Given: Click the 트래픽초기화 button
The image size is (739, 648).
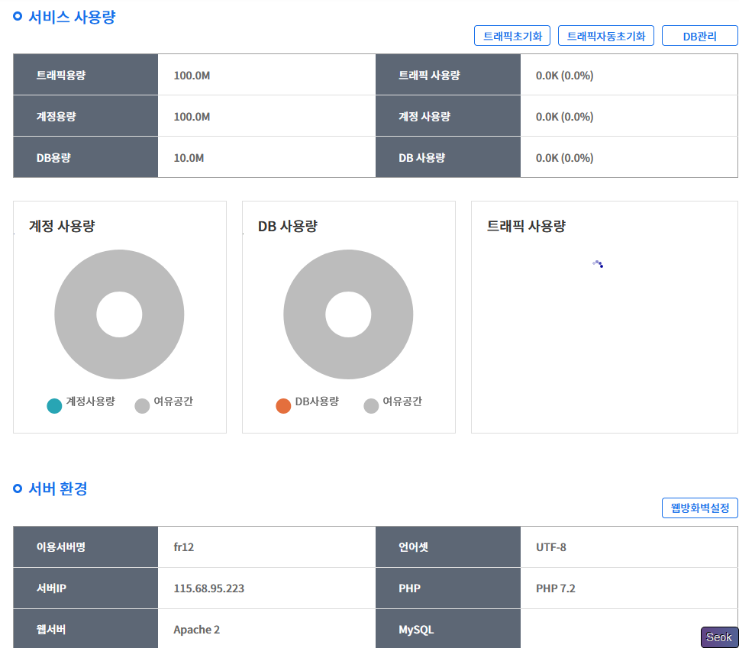Looking at the screenshot, I should tap(512, 36).
